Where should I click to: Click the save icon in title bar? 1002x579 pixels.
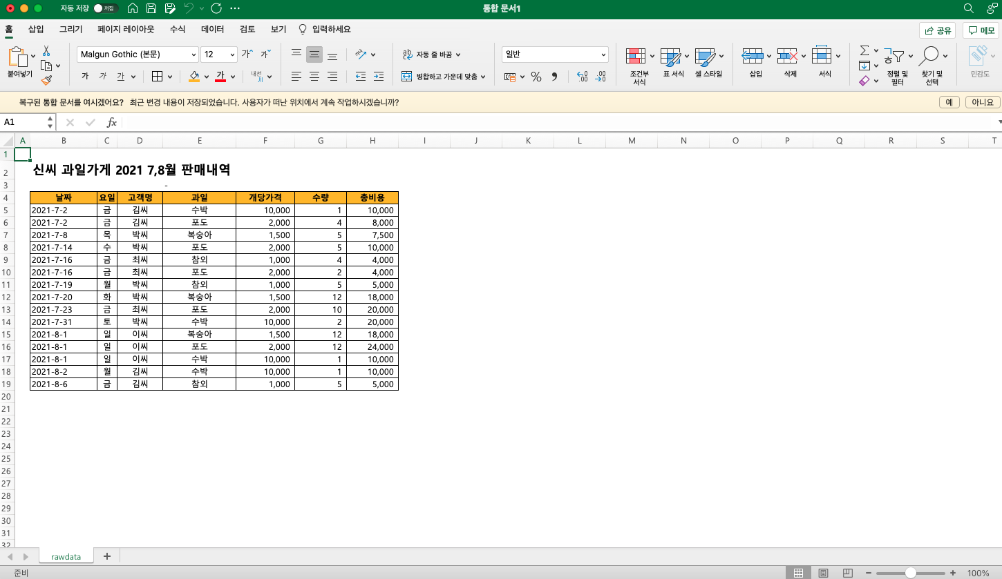pos(151,8)
